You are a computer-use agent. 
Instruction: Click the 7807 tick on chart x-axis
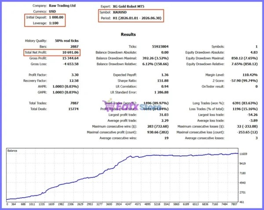[234, 204]
